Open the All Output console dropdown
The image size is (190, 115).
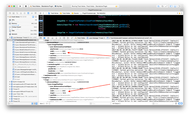116,104
